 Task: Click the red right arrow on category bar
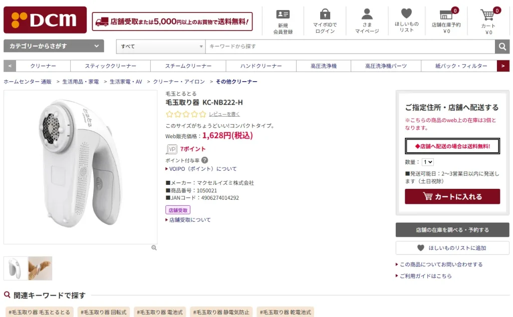(503, 66)
